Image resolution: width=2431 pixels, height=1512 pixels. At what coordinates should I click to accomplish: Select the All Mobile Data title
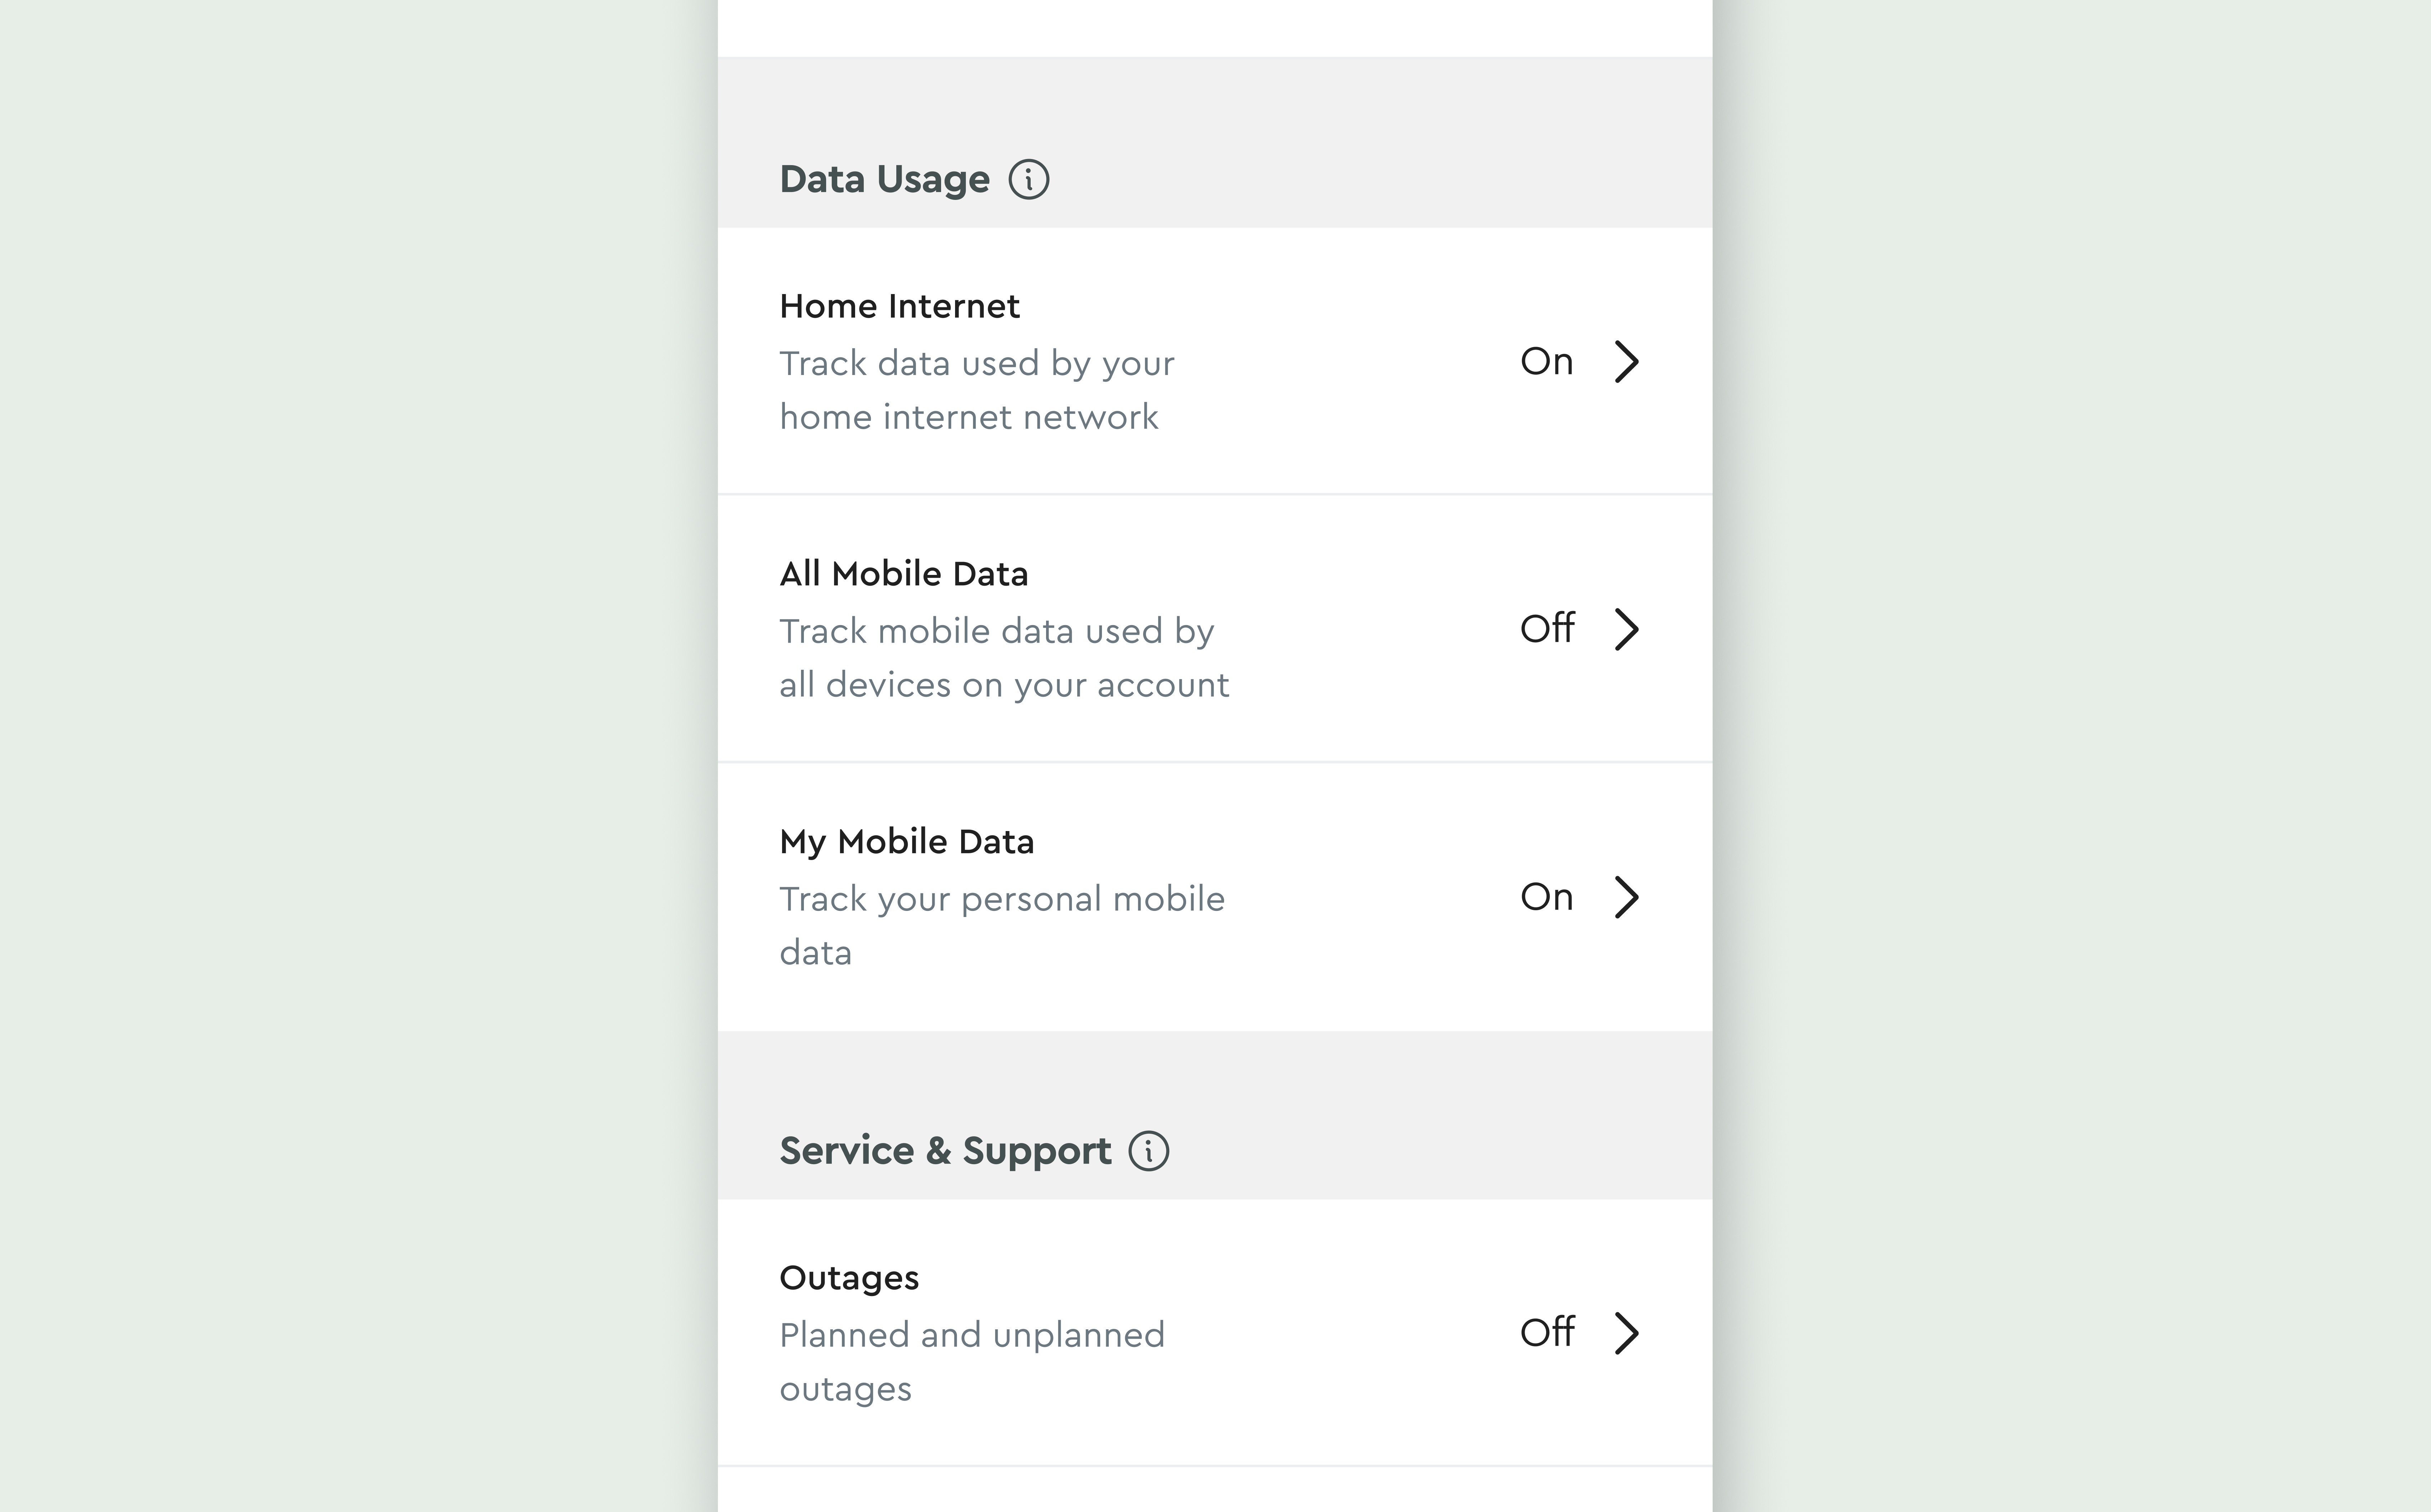[x=904, y=574]
